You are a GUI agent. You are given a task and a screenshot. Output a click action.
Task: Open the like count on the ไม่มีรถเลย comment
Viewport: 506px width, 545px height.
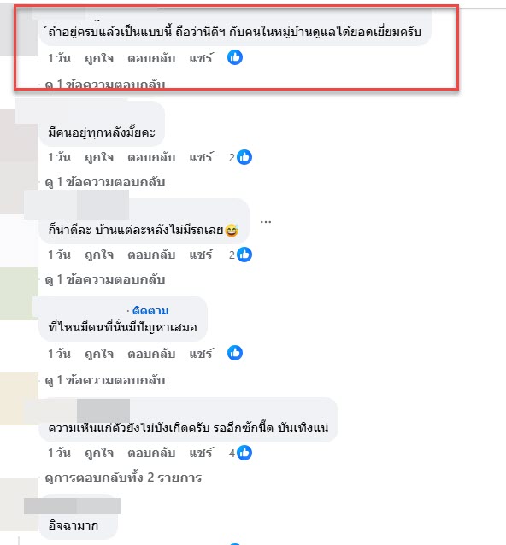pyautogui.click(x=240, y=255)
